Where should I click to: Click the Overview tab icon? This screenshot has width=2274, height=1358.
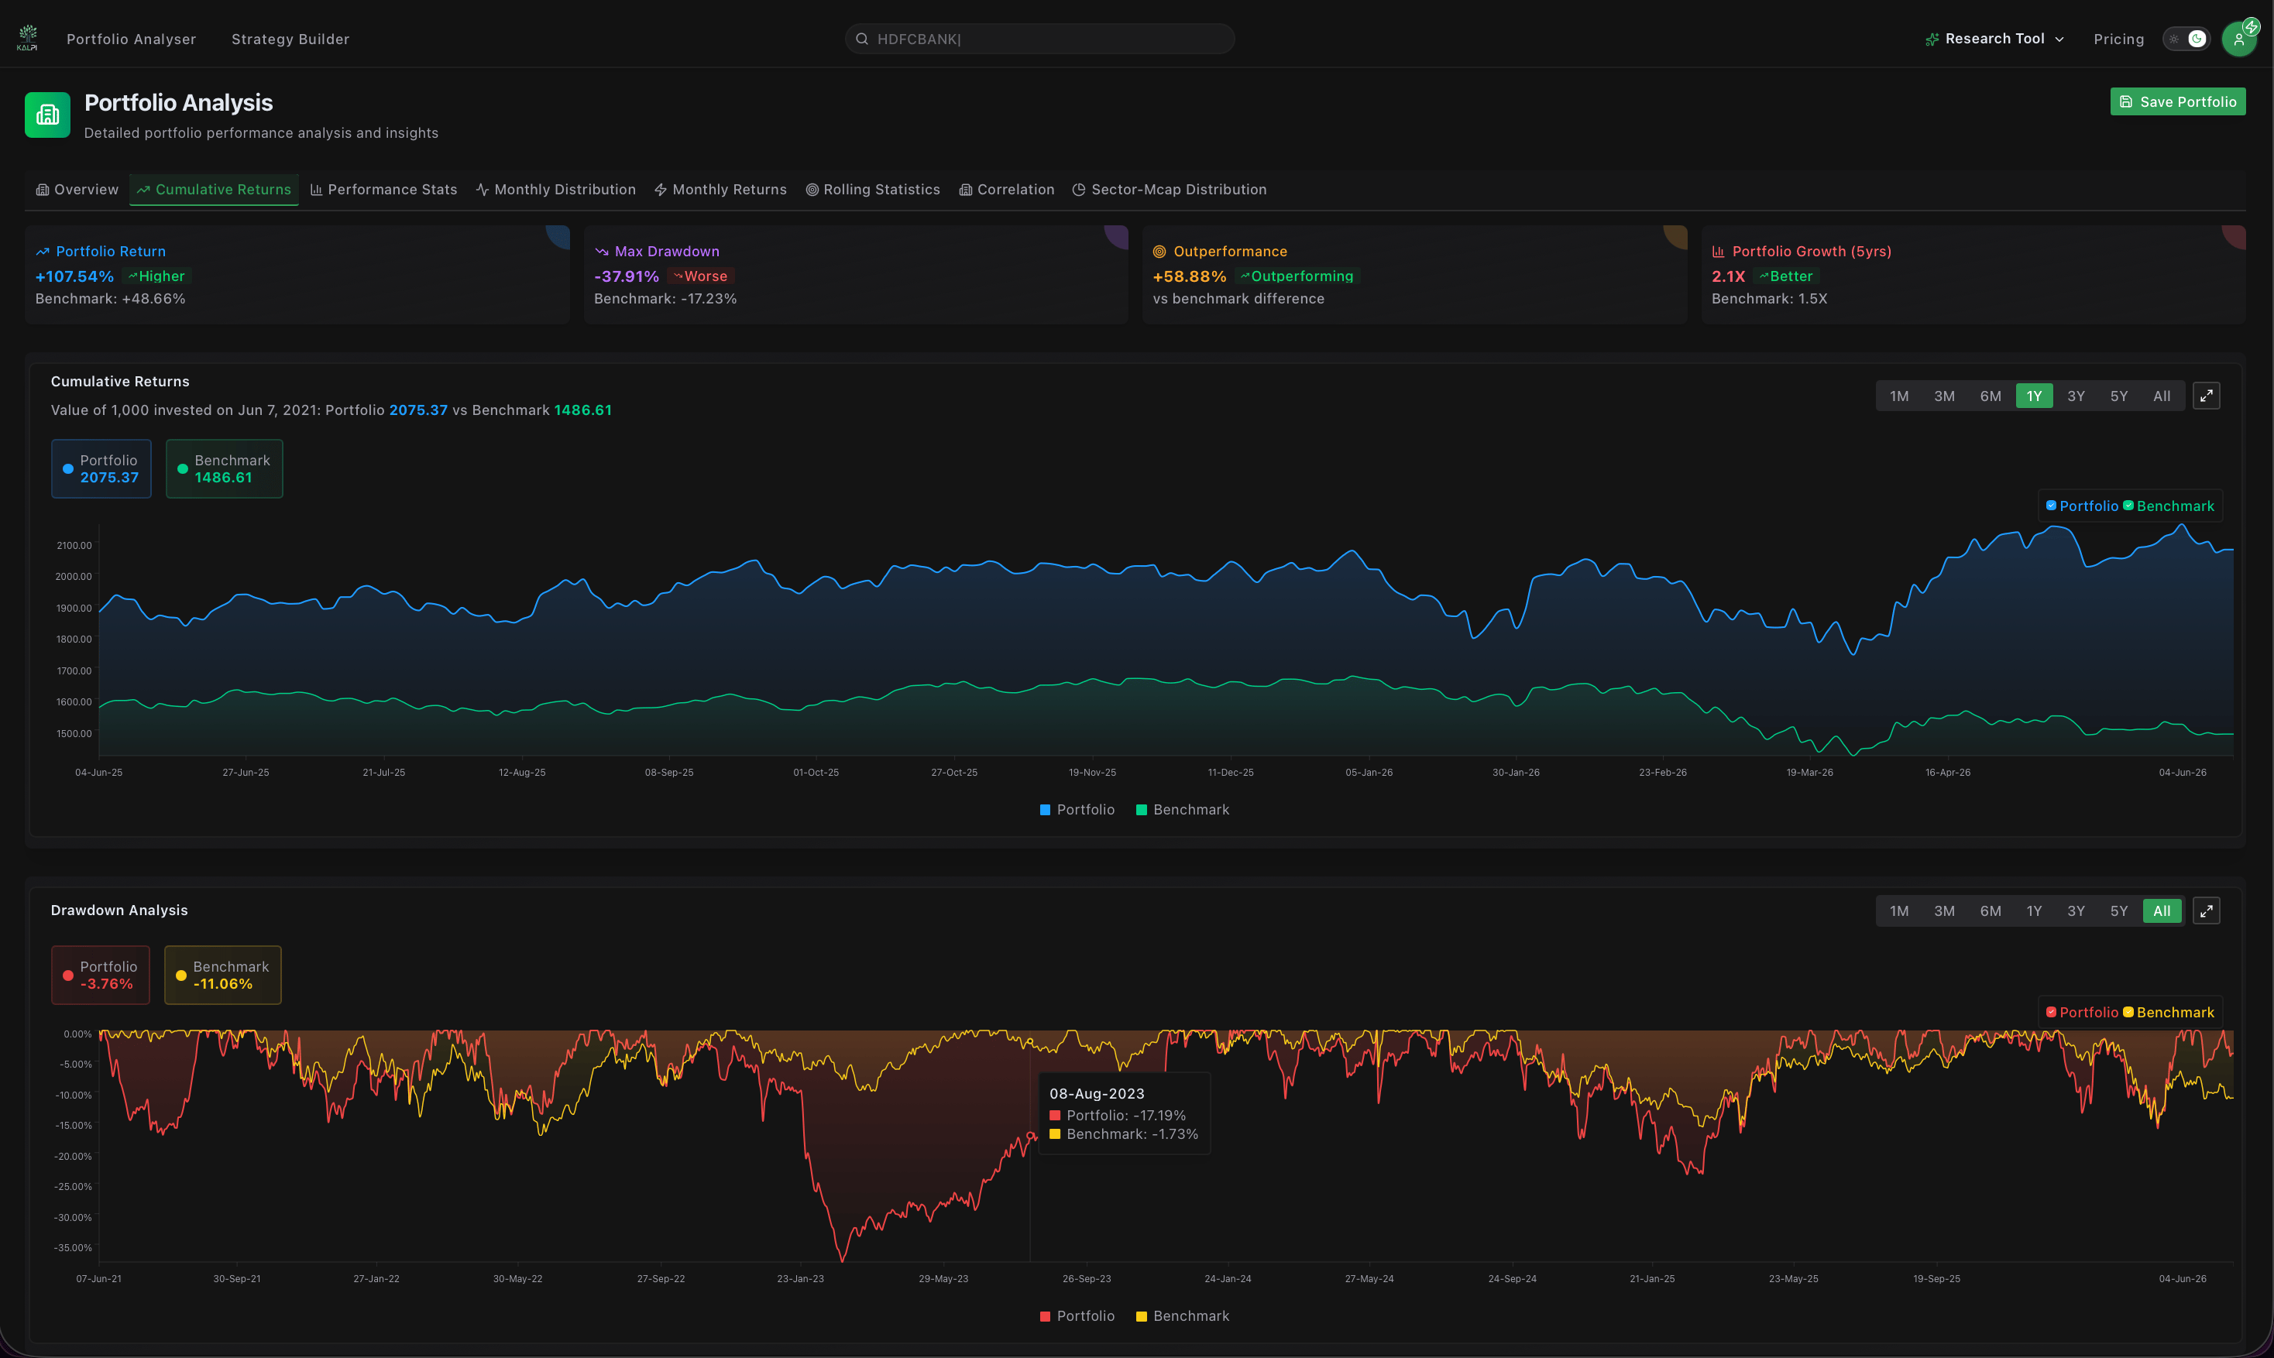[42, 190]
